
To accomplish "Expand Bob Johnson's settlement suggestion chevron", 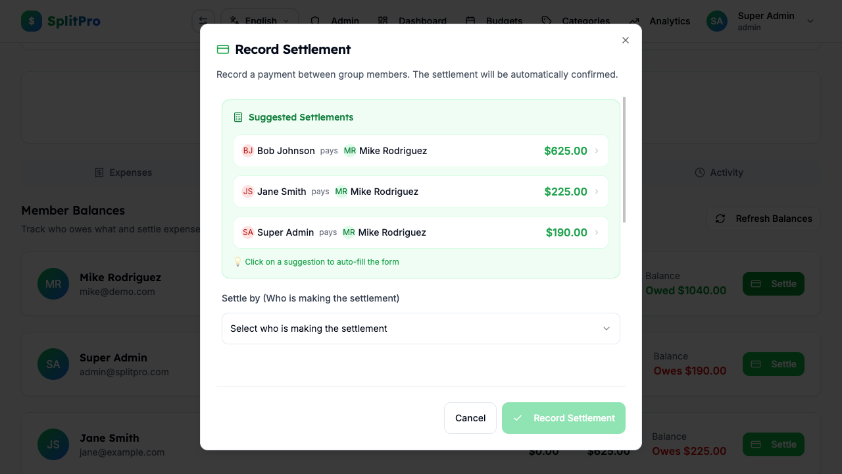I will tap(597, 151).
